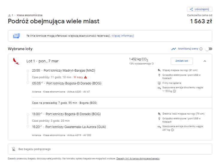Click the 13% wyższa emisja label
This screenshot has height=162, width=218.
[140, 64]
